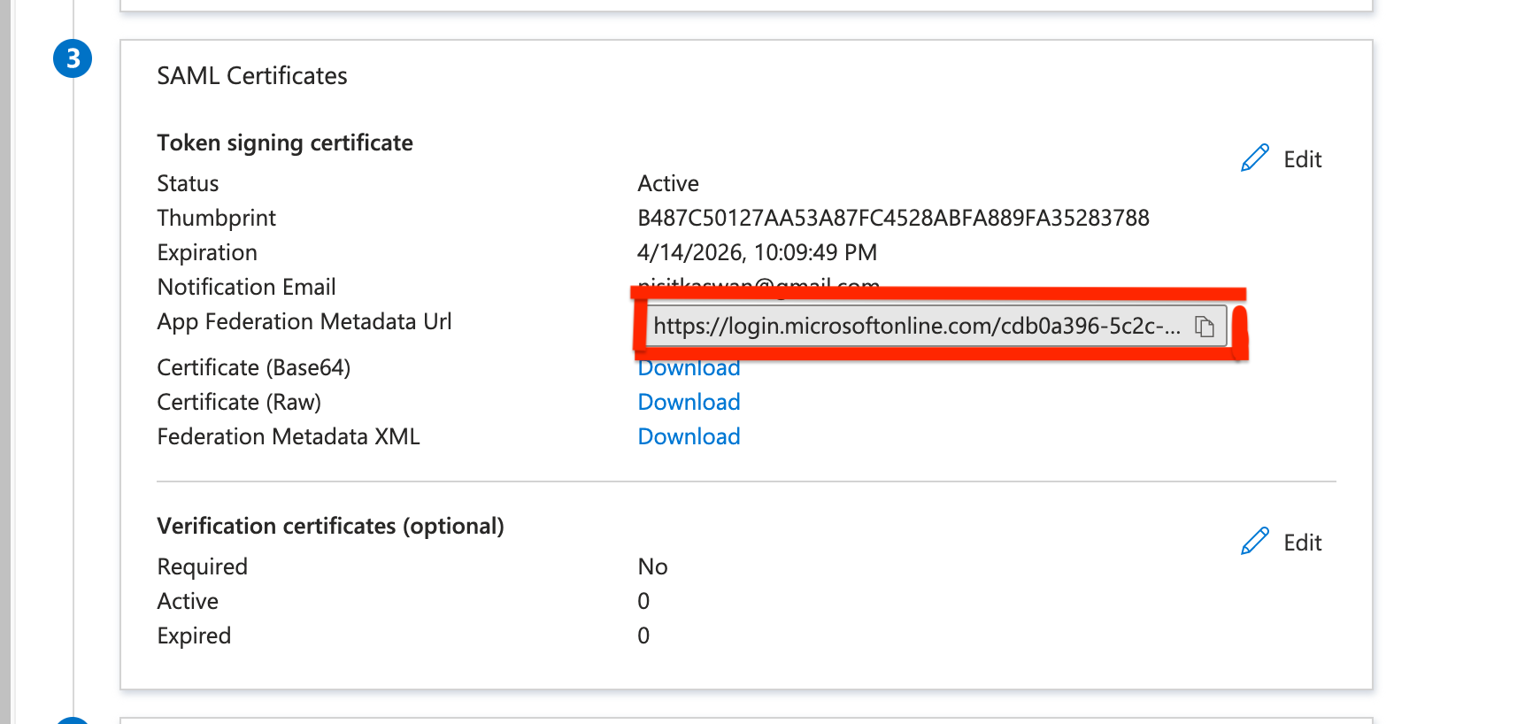Viewport: 1517px width, 724px height.
Task: Click the Verification certificates (optional) subheading
Action: tap(330, 526)
